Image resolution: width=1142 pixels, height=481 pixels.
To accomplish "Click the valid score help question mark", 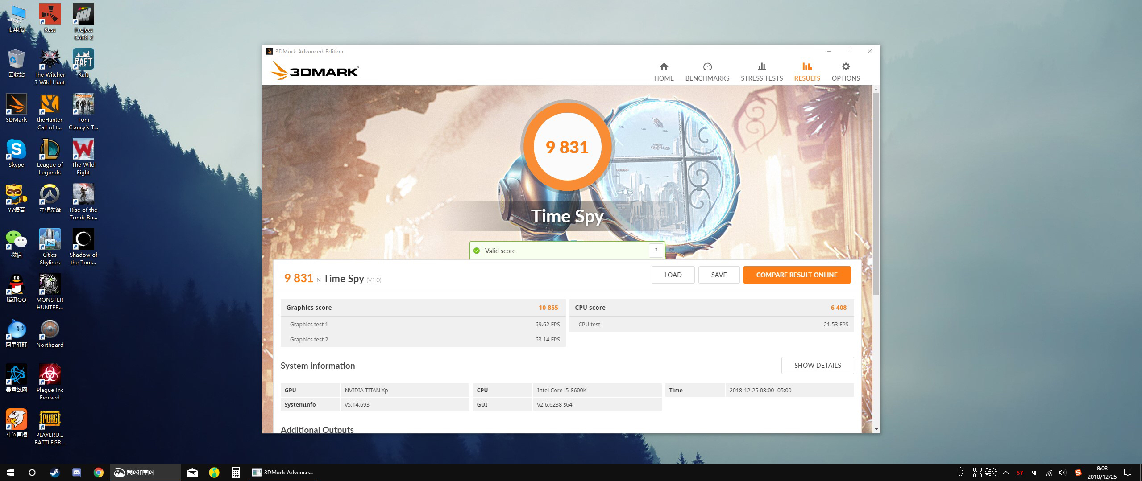I will [x=656, y=251].
